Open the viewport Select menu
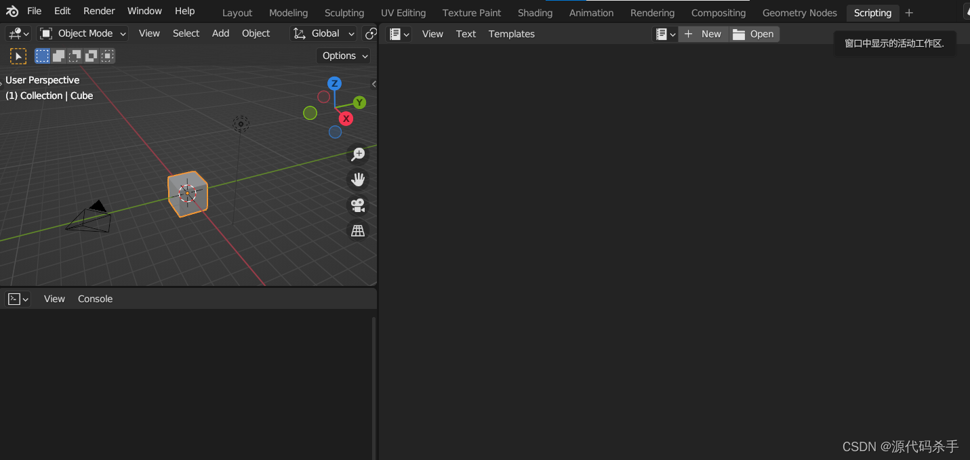Screen dimensions: 970x460 pyautogui.click(x=186, y=33)
